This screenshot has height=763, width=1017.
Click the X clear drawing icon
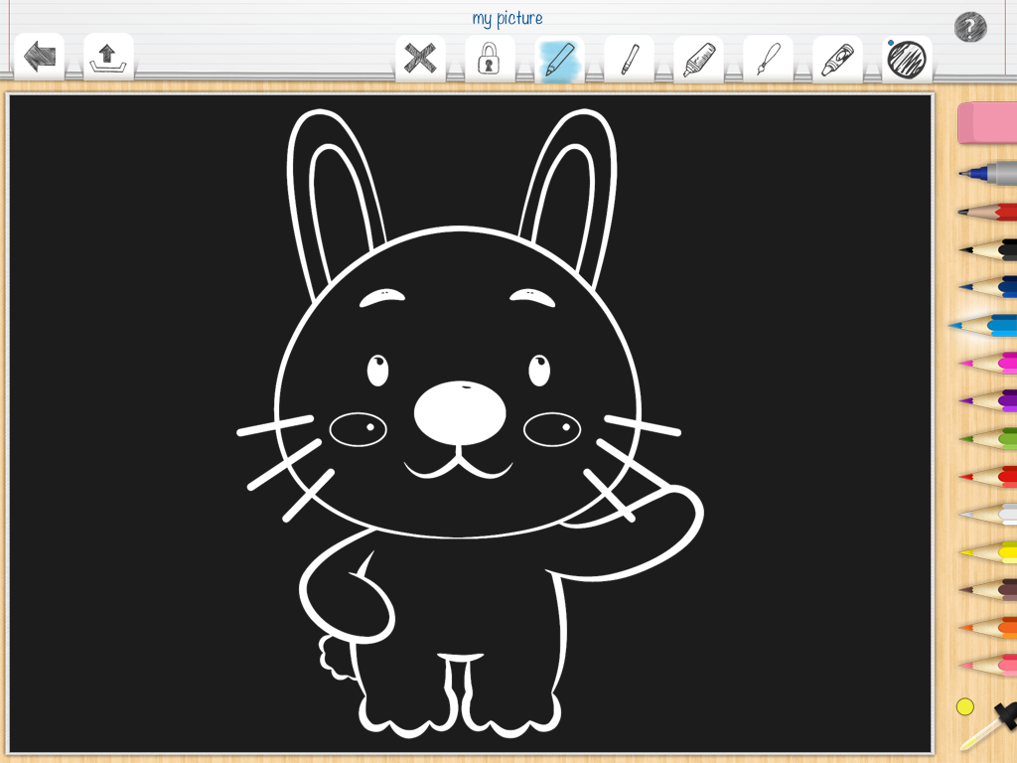tap(420, 59)
